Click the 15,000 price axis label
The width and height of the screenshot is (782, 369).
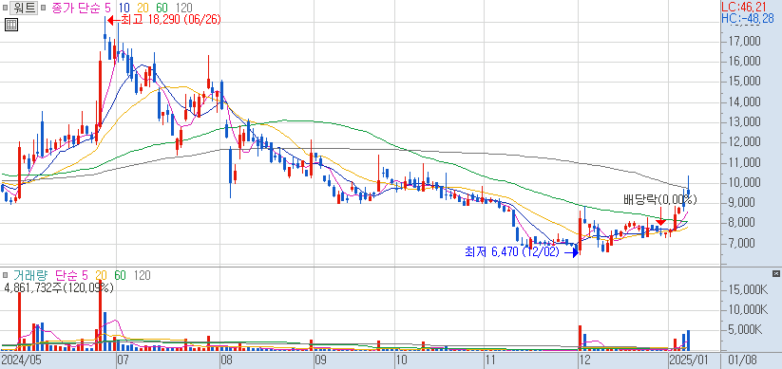[744, 82]
